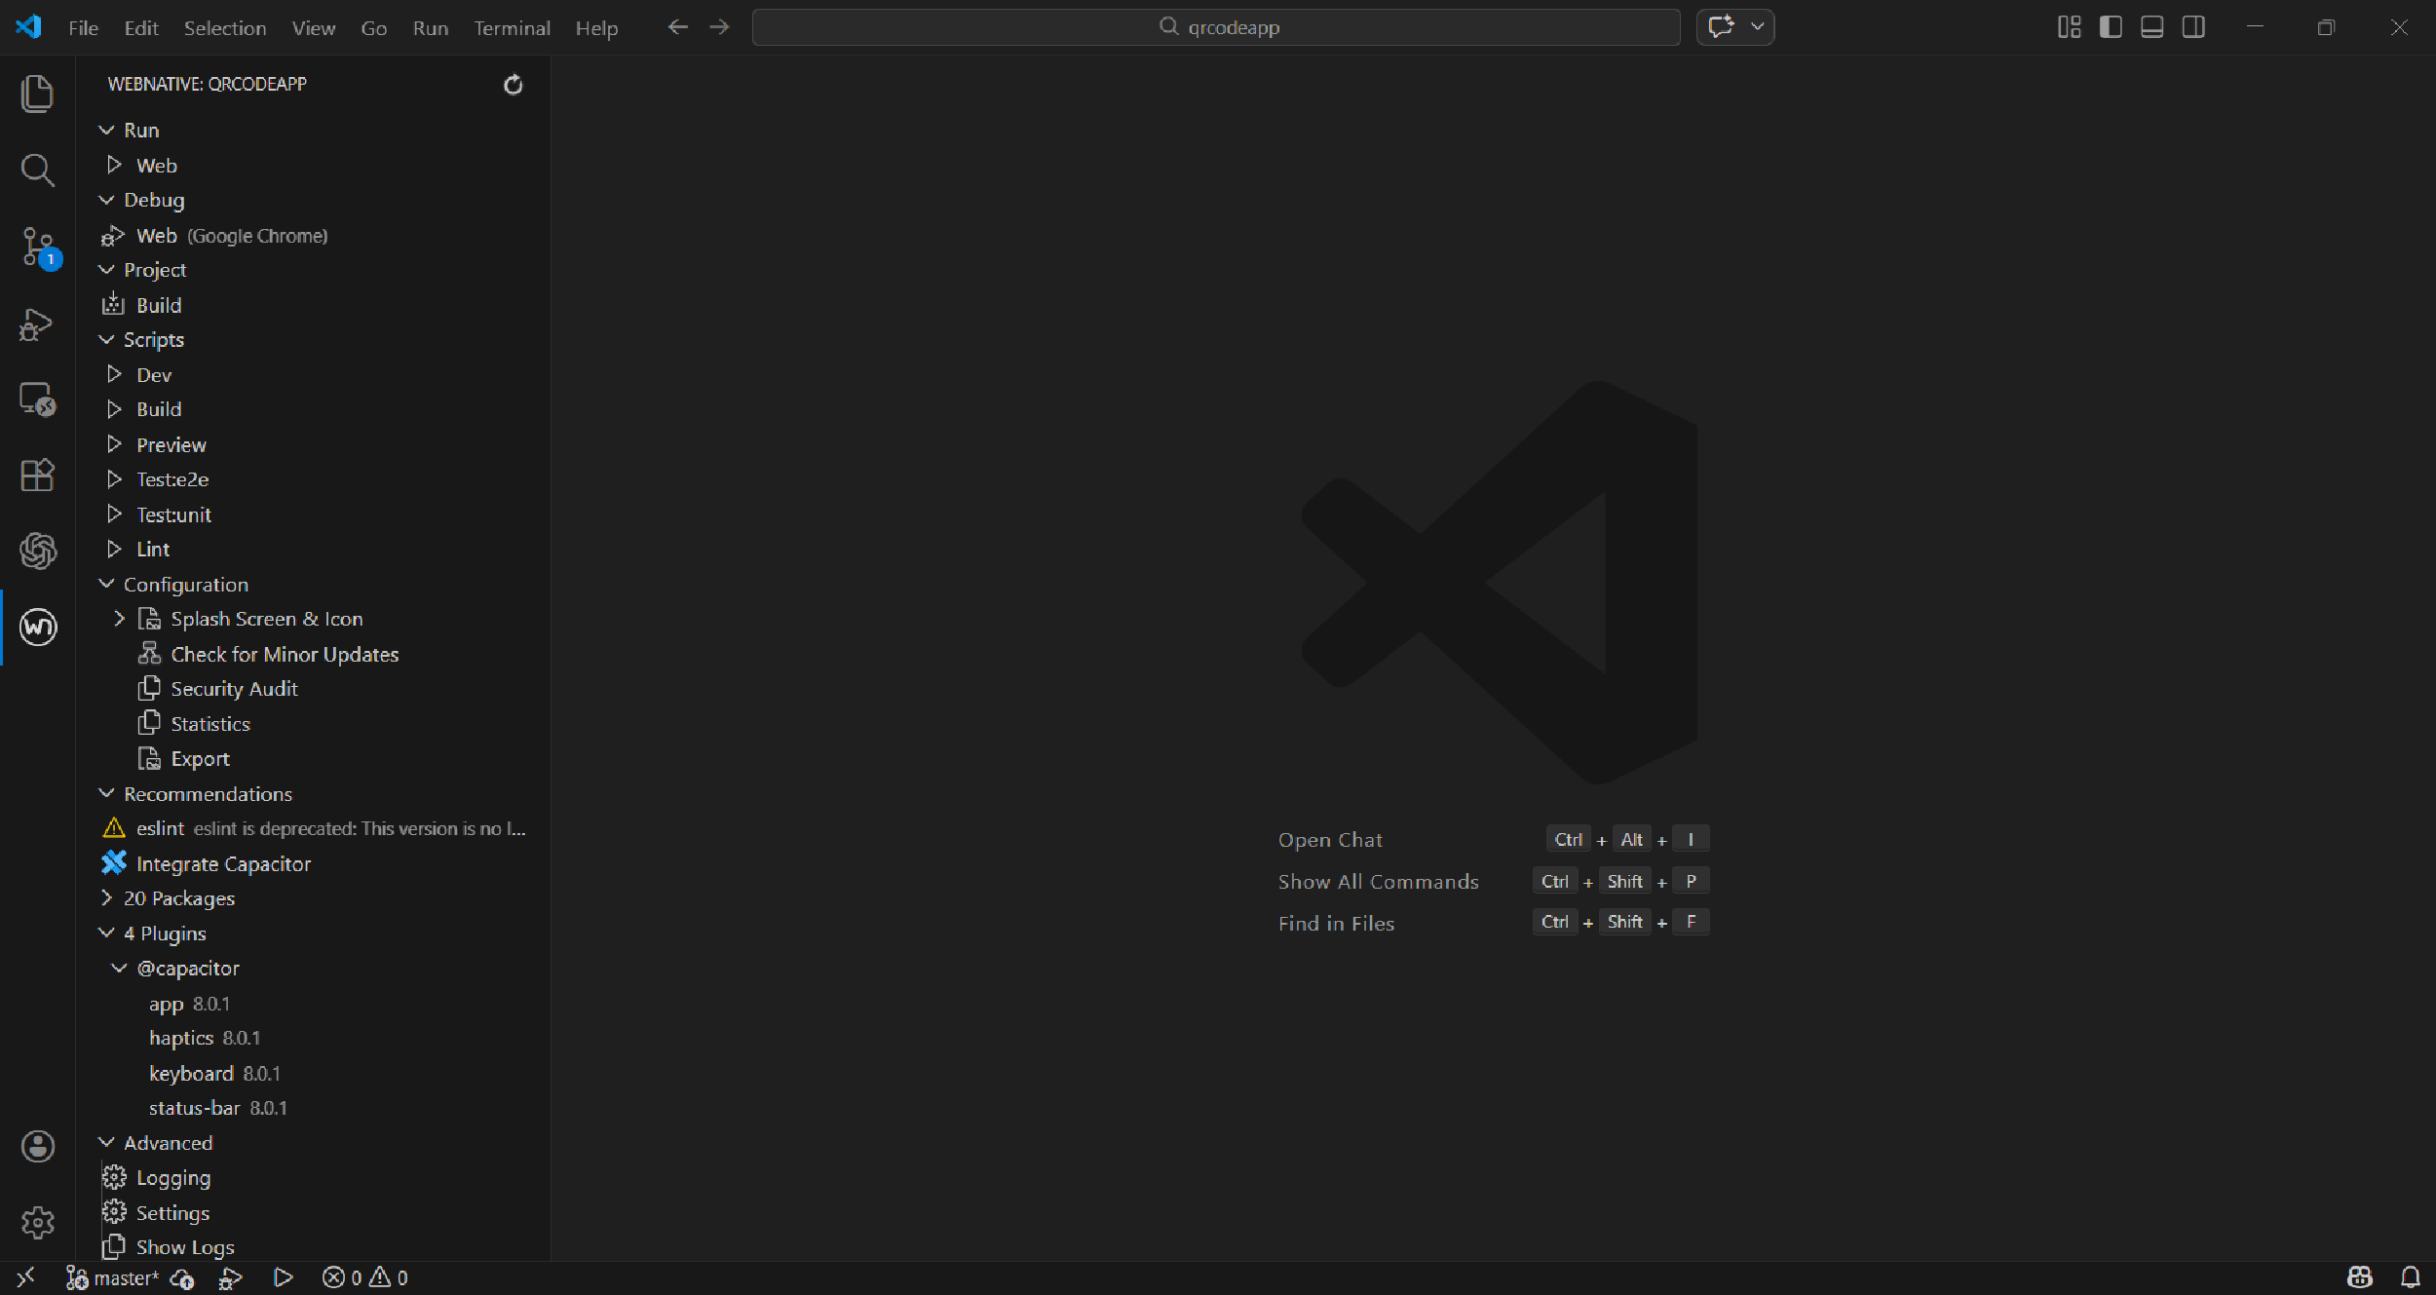Click the run play icon in status bar
This screenshot has height=1295, width=2436.
[283, 1277]
